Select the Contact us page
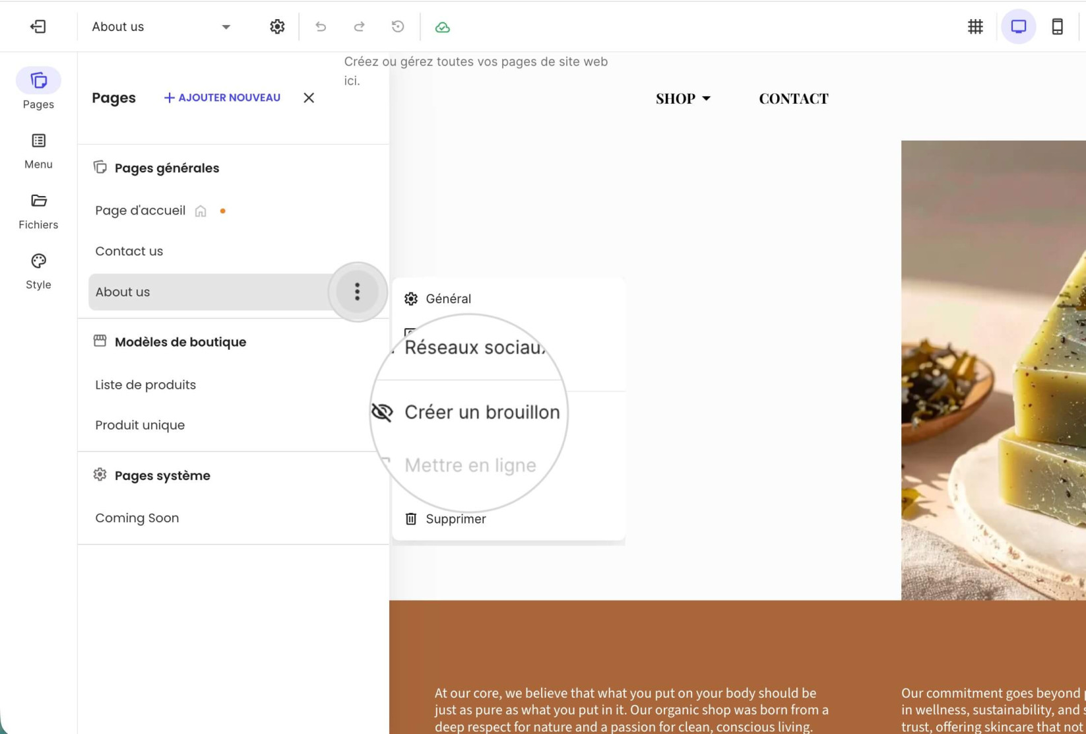Viewport: 1086px width, 734px height. 129,251
